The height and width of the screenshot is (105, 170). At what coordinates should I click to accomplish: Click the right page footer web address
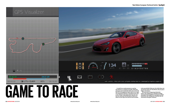[95, 101]
